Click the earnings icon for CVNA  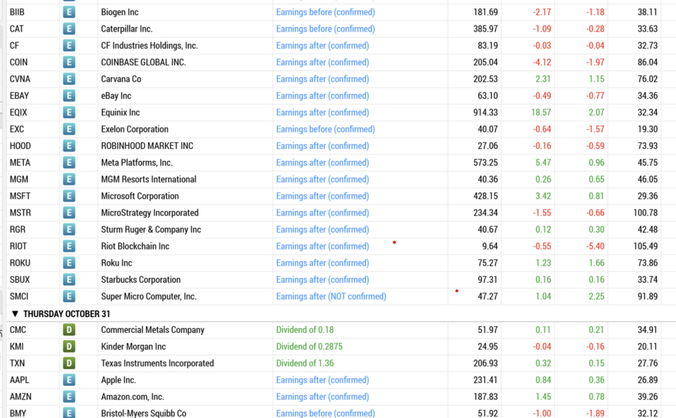69,79
